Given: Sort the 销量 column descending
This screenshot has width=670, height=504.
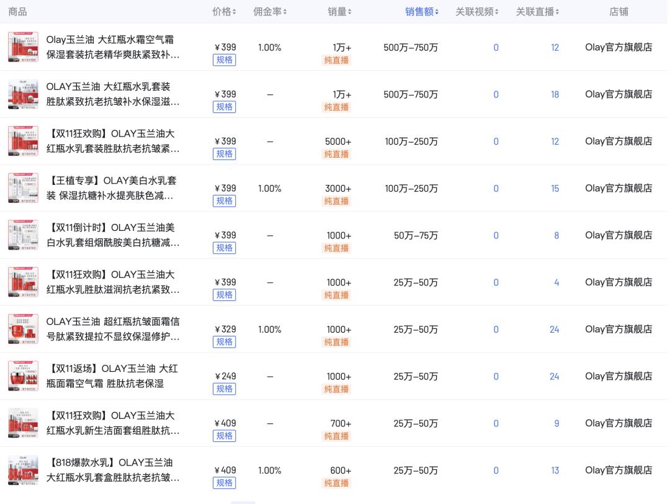Looking at the screenshot, I should (x=349, y=14).
